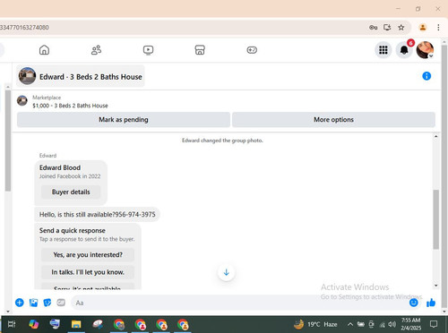The image size is (448, 333).
Task: Bookmark page with star icon
Action: 401,28
